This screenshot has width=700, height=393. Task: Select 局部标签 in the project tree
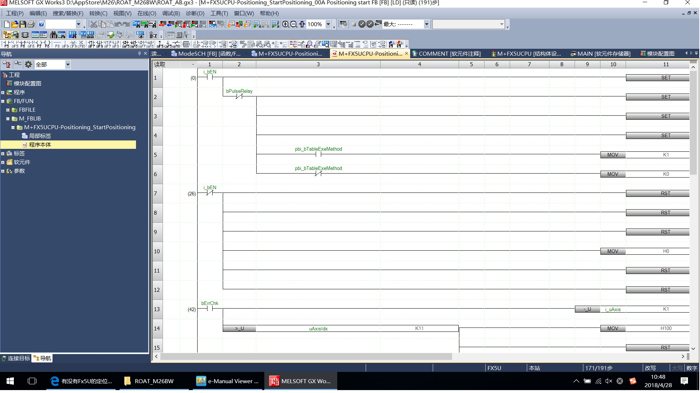pos(40,136)
